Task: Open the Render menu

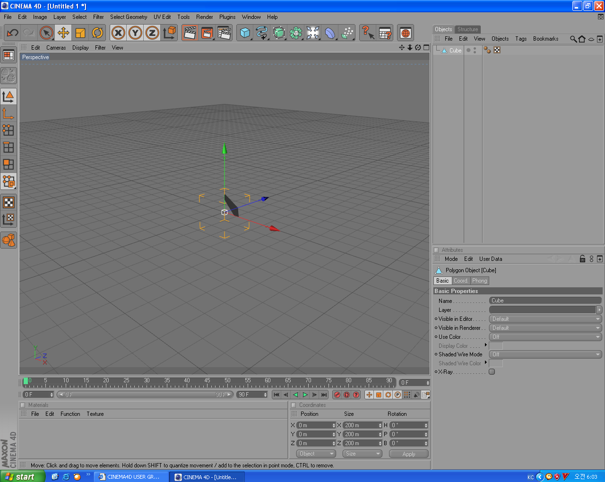Action: 205,17
